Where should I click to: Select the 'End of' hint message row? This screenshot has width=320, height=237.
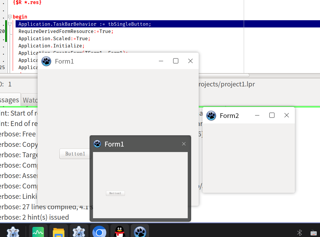click(19, 124)
